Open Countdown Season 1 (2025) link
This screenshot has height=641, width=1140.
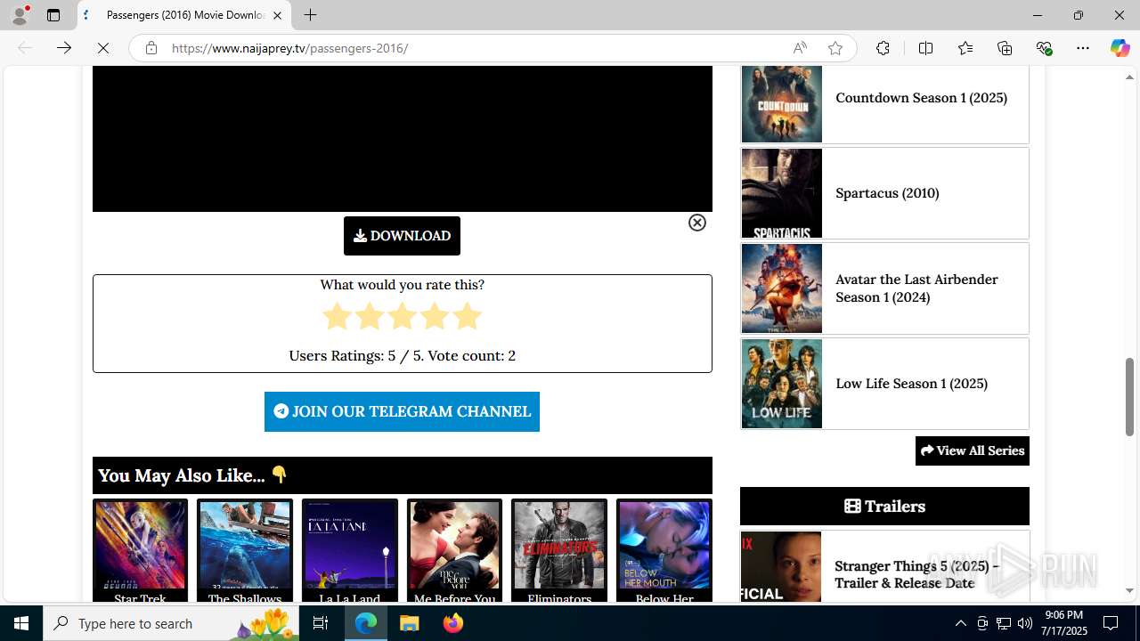(921, 98)
